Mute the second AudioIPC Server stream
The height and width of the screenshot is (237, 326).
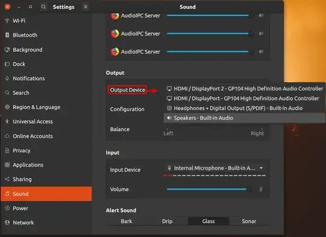(x=261, y=33)
